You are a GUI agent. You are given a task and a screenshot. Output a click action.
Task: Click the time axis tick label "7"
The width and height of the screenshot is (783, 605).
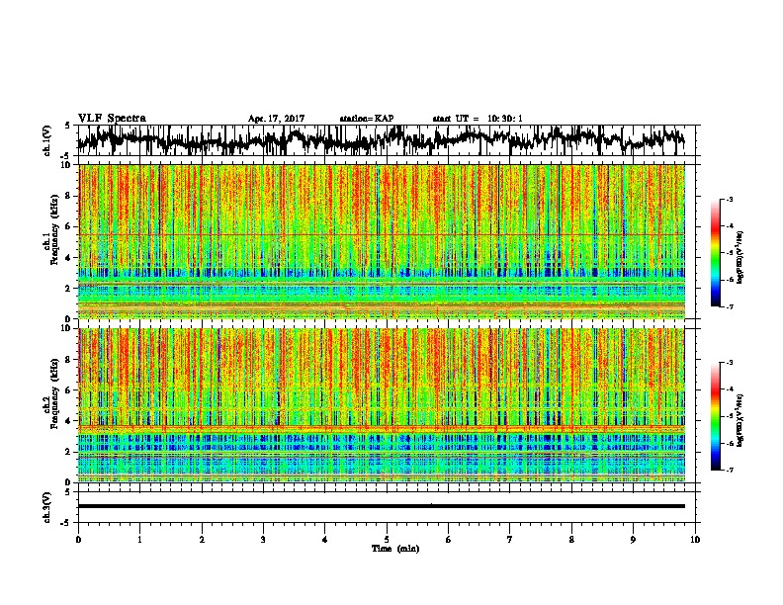[x=510, y=540]
